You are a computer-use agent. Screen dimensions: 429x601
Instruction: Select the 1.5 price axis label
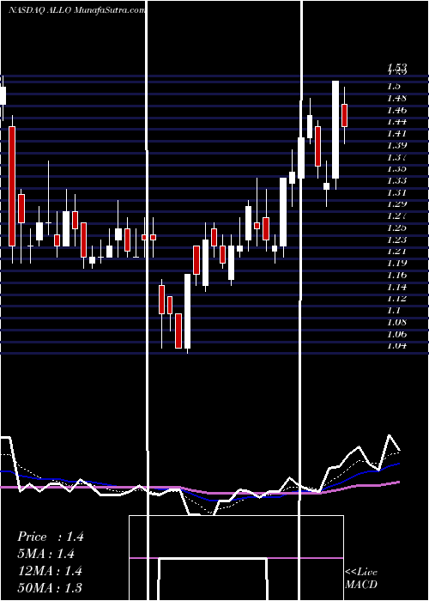pyautogui.click(x=395, y=86)
